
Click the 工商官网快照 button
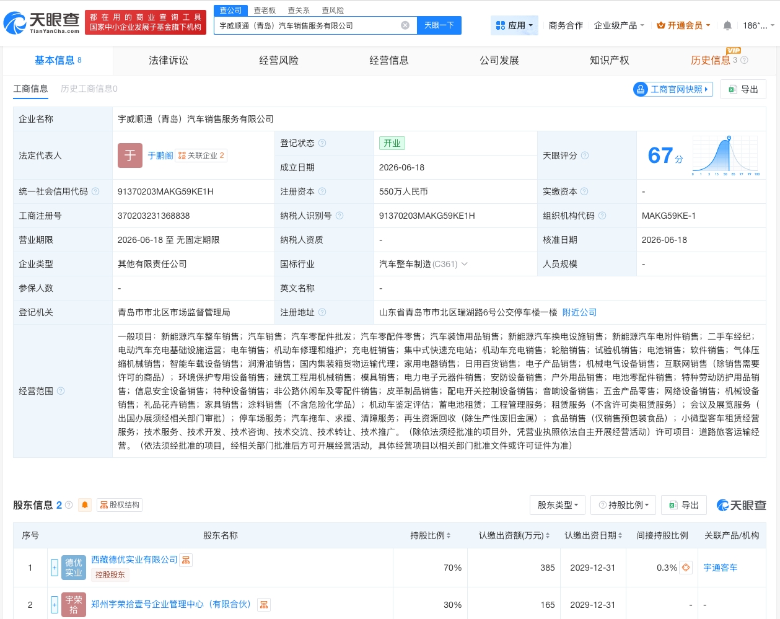673,89
